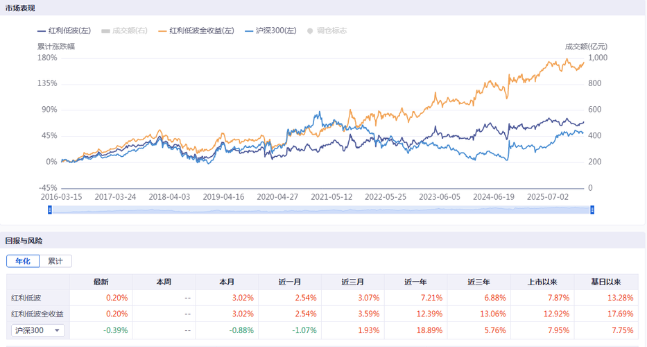Click the 基日以来 column header
Viewport: 647px width, 347px height.
coord(605,282)
